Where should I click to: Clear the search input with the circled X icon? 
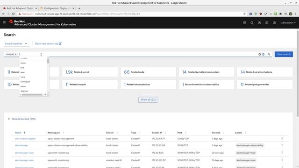260,54
